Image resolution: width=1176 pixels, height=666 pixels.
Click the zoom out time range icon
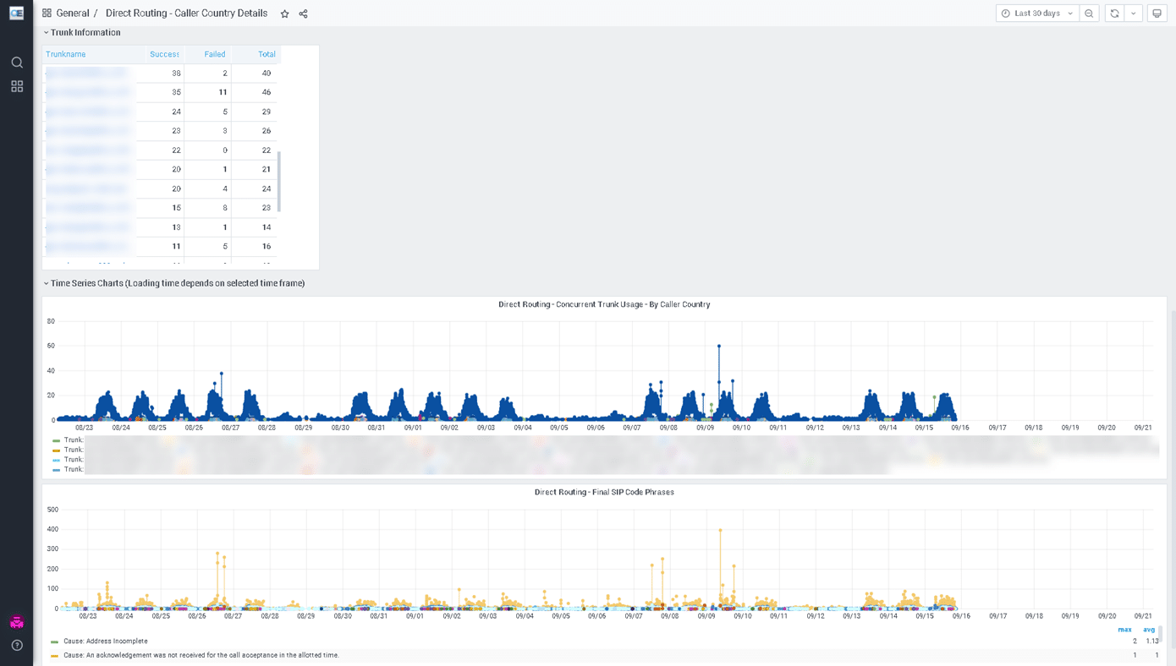[x=1089, y=14]
